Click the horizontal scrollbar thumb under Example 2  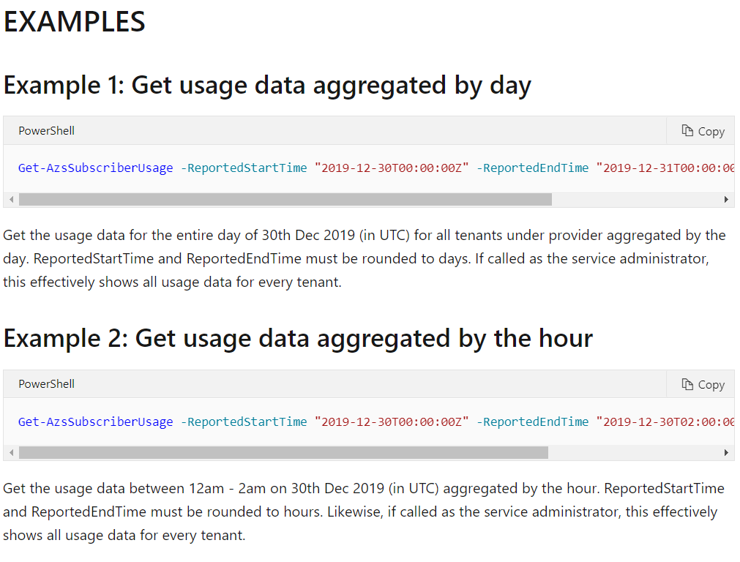click(285, 452)
